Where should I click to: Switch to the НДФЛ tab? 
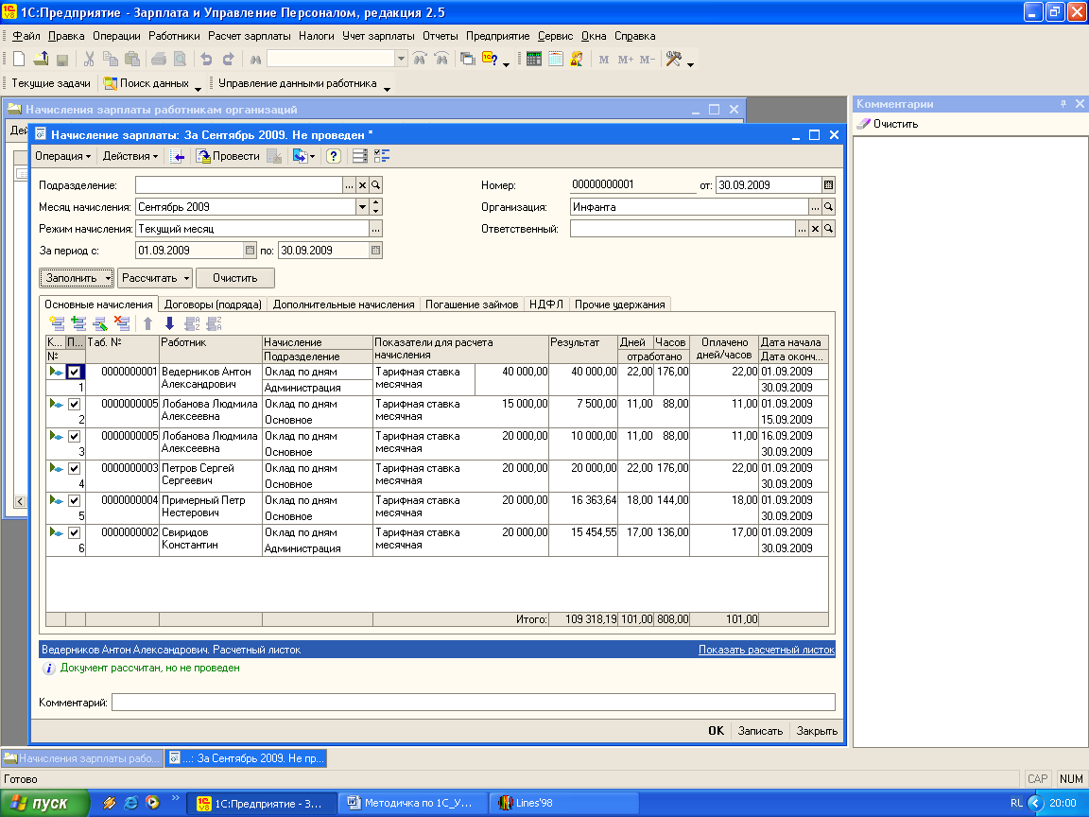(x=546, y=304)
